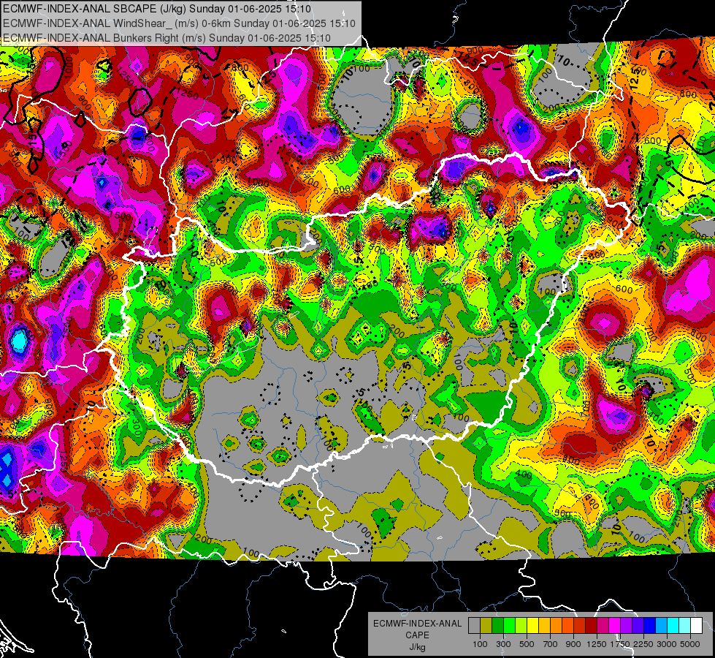Click the 300 legend scale value
Image resolution: width=715 pixels, height=658 pixels.
503,644
